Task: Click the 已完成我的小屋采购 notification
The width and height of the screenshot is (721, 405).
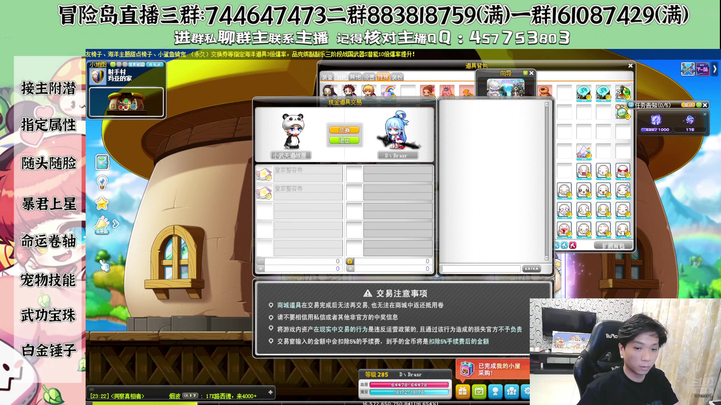Action: (493, 370)
